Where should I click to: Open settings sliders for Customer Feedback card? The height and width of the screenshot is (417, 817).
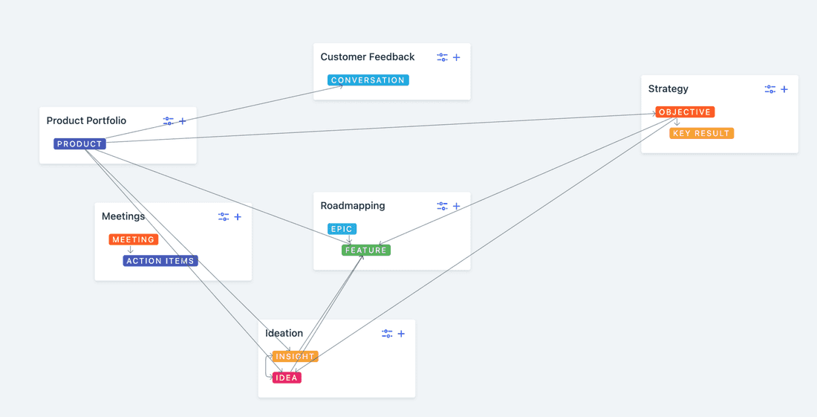coord(442,57)
